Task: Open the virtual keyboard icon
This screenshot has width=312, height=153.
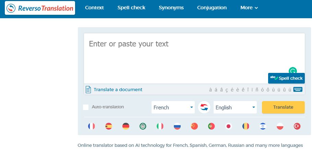Action: click(x=298, y=89)
